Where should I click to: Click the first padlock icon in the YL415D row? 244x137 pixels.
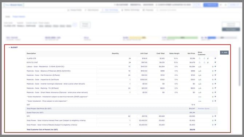click(x=200, y=58)
